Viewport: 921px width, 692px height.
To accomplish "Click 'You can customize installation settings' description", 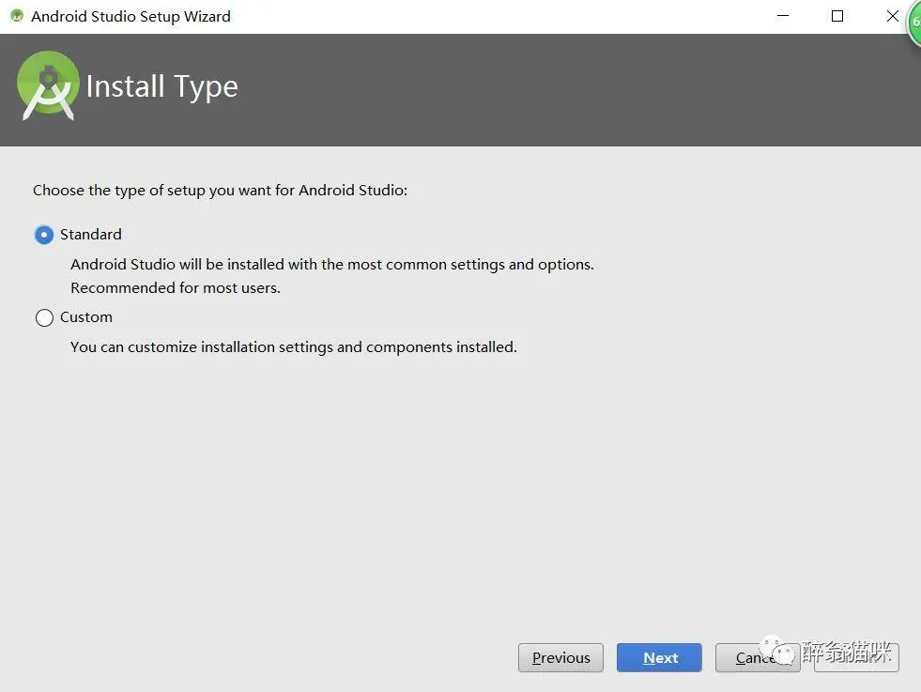I will [x=294, y=347].
